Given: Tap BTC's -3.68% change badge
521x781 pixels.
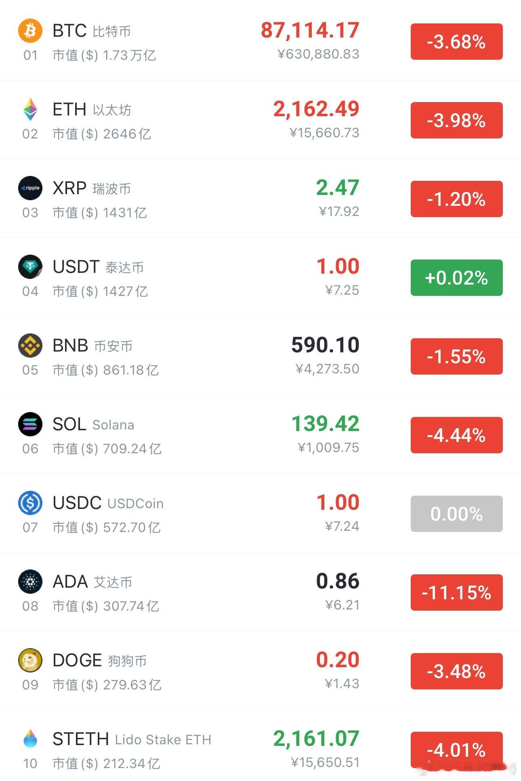Looking at the screenshot, I should click(456, 42).
